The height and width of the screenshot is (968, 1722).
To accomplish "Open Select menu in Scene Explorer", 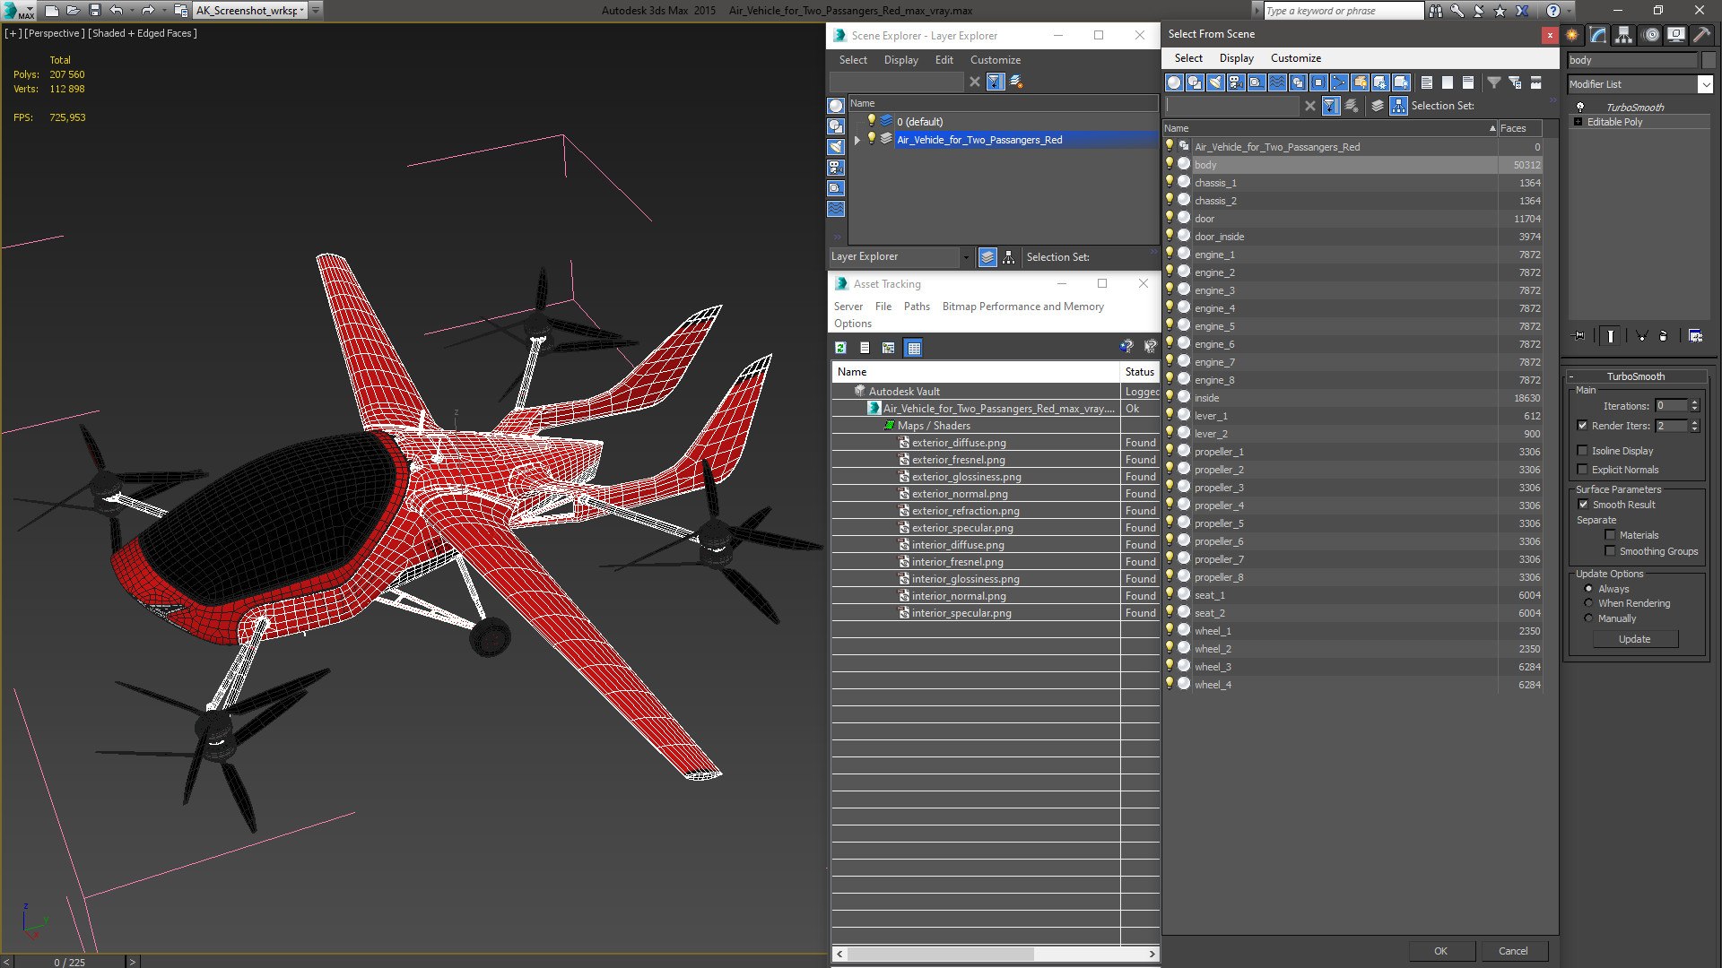I will pyautogui.click(x=853, y=60).
